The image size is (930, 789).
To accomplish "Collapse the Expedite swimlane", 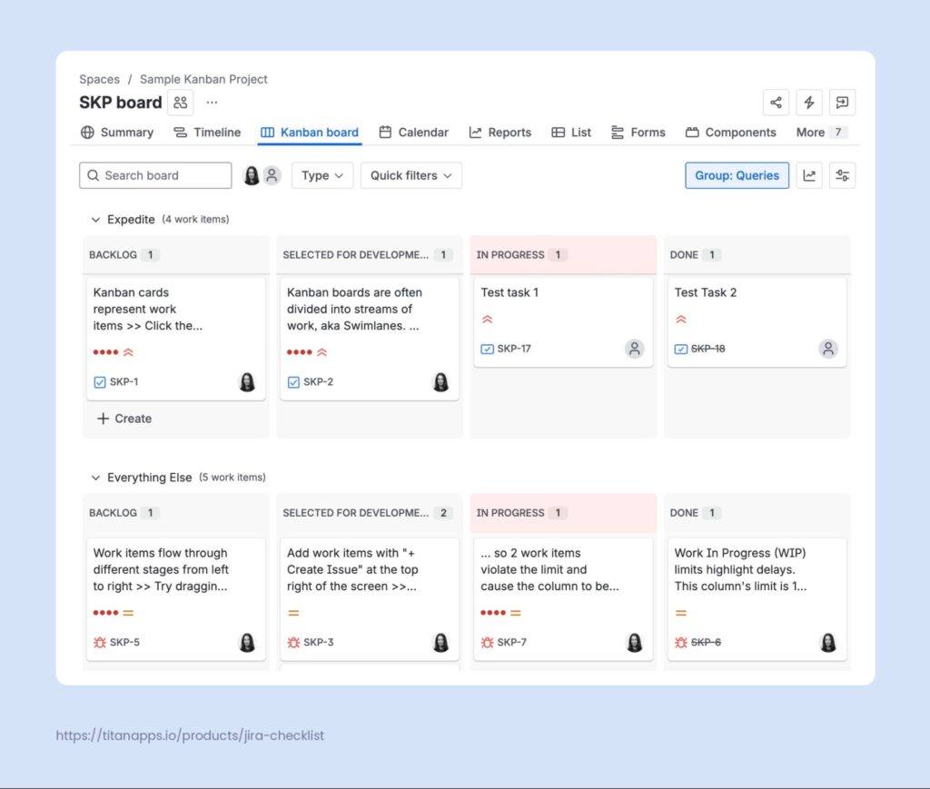I will 95,219.
